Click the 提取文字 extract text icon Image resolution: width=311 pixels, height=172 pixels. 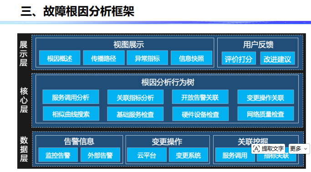256,149
